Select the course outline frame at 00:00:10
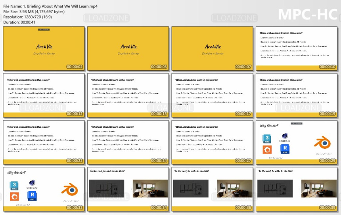The width and height of the screenshot is (341, 215). [297, 48]
